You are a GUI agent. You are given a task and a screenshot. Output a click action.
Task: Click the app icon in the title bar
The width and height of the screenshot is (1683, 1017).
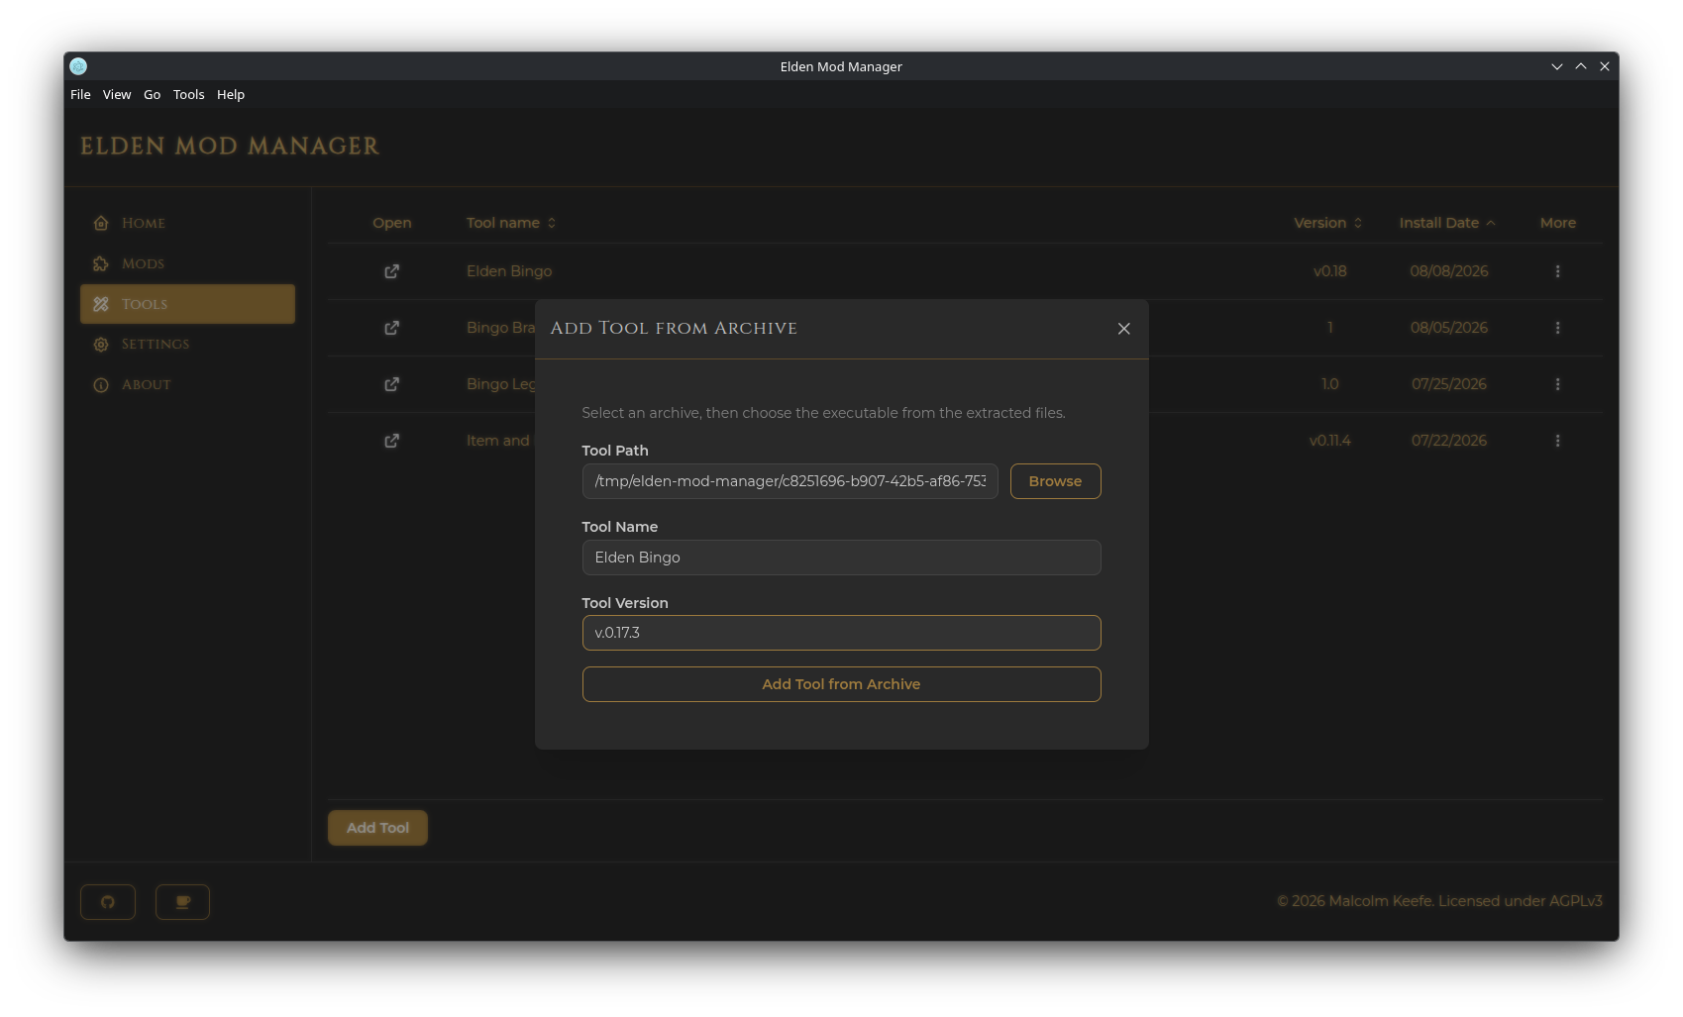click(78, 66)
